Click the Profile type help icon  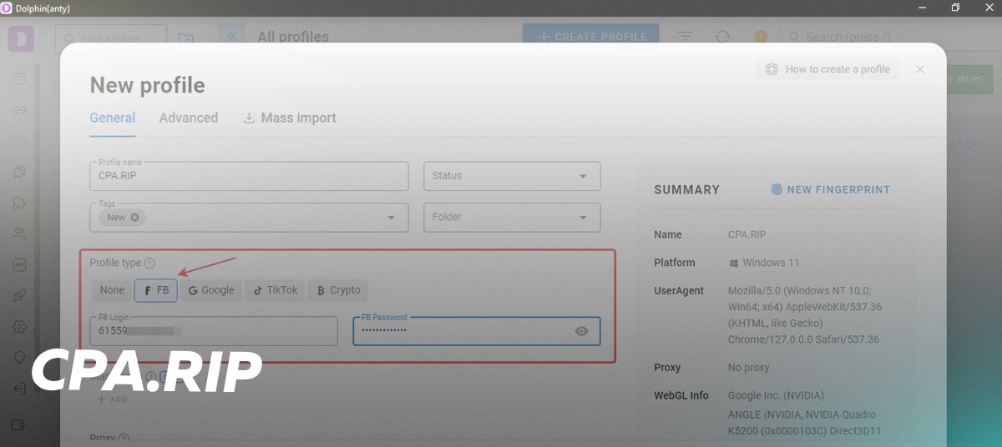[149, 263]
